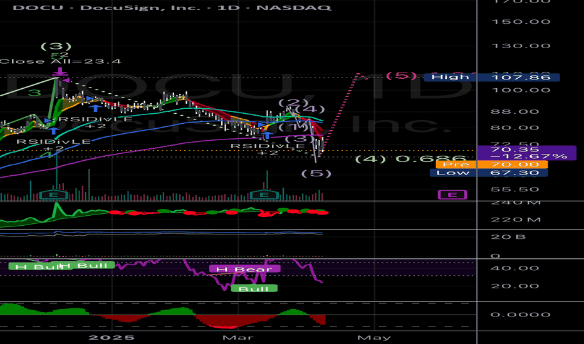Click the 80.00 price axis label
The image size is (584, 344).
click(514, 128)
